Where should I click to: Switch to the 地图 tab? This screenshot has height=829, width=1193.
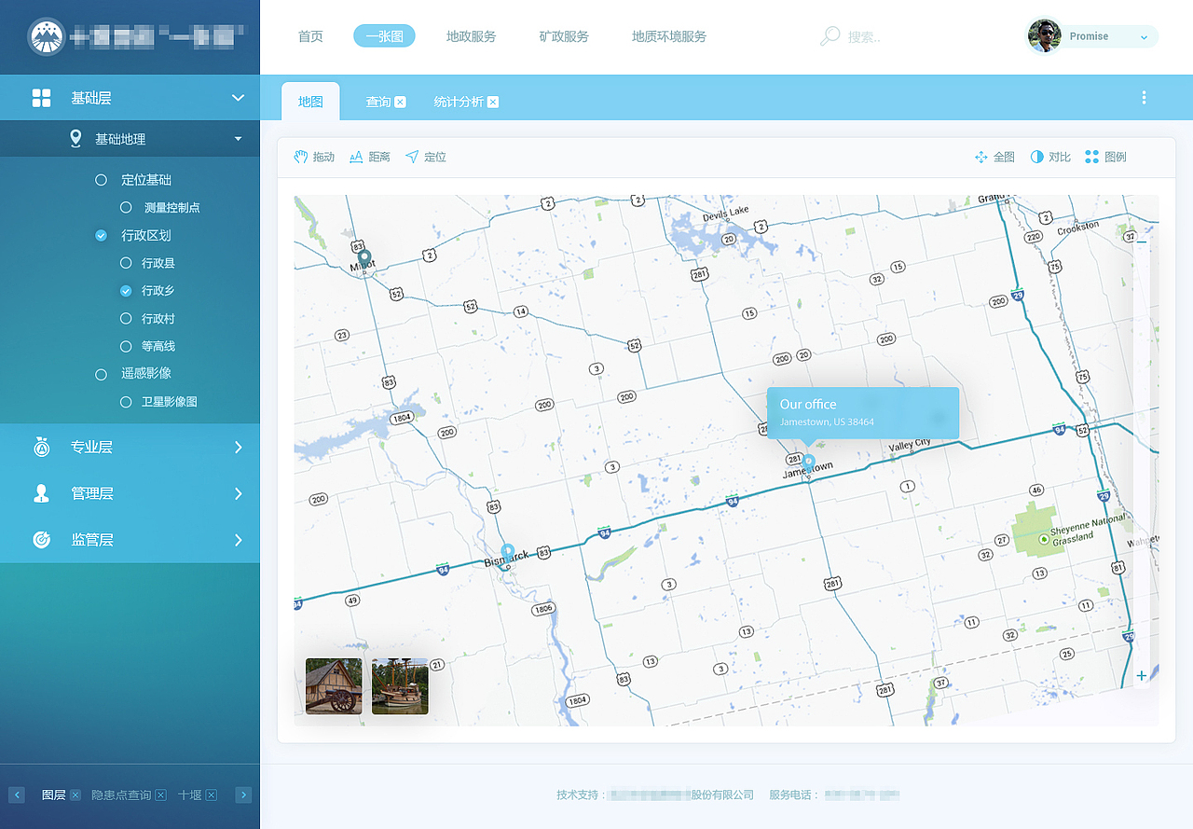(310, 102)
